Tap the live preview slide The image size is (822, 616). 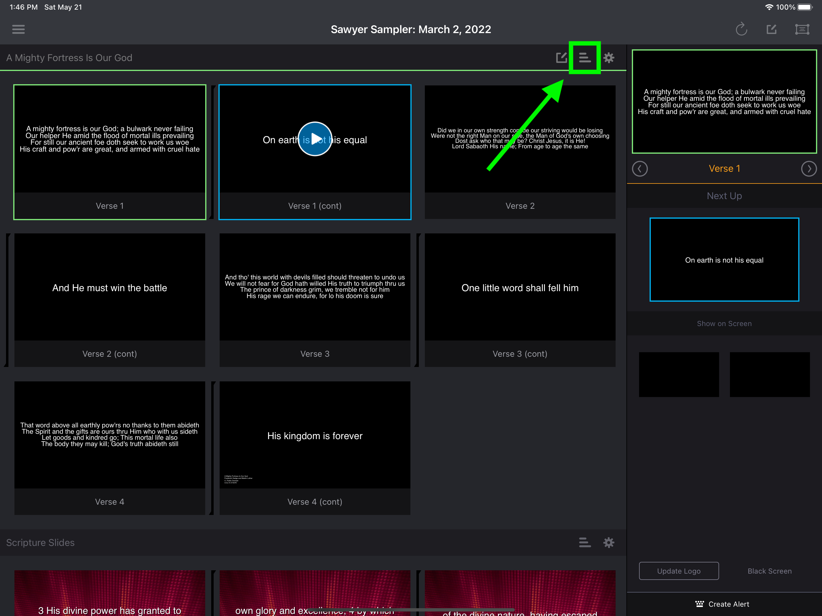pos(724,101)
